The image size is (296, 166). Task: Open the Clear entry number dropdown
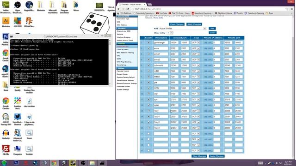(x=170, y=33)
